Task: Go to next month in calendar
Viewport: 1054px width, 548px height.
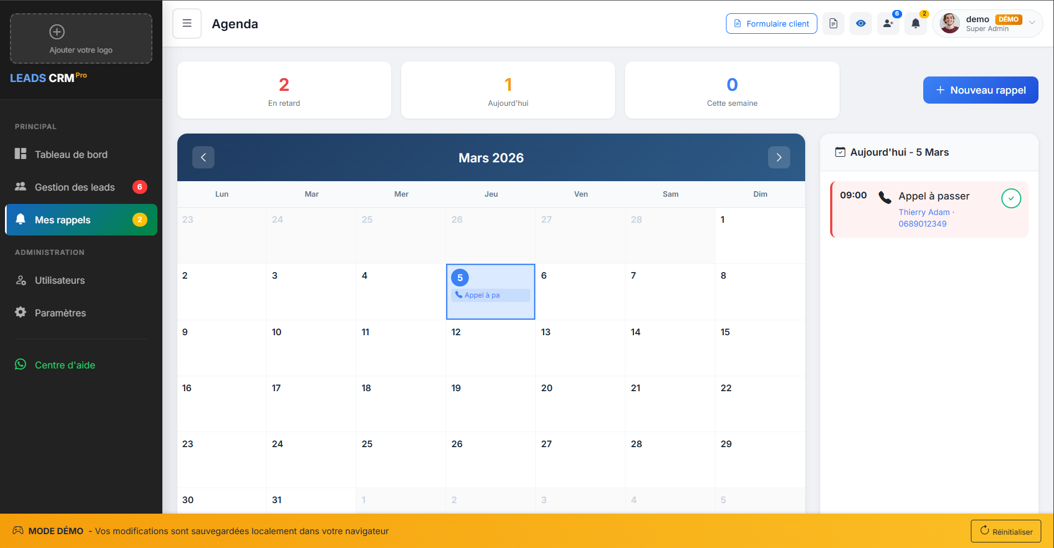Action: [779, 157]
